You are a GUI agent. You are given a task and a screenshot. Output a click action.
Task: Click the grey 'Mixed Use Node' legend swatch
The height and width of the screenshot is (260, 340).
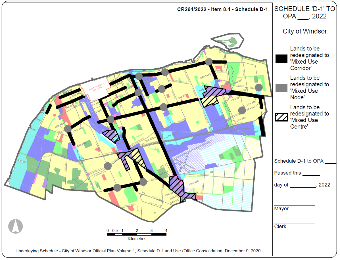coord(281,88)
